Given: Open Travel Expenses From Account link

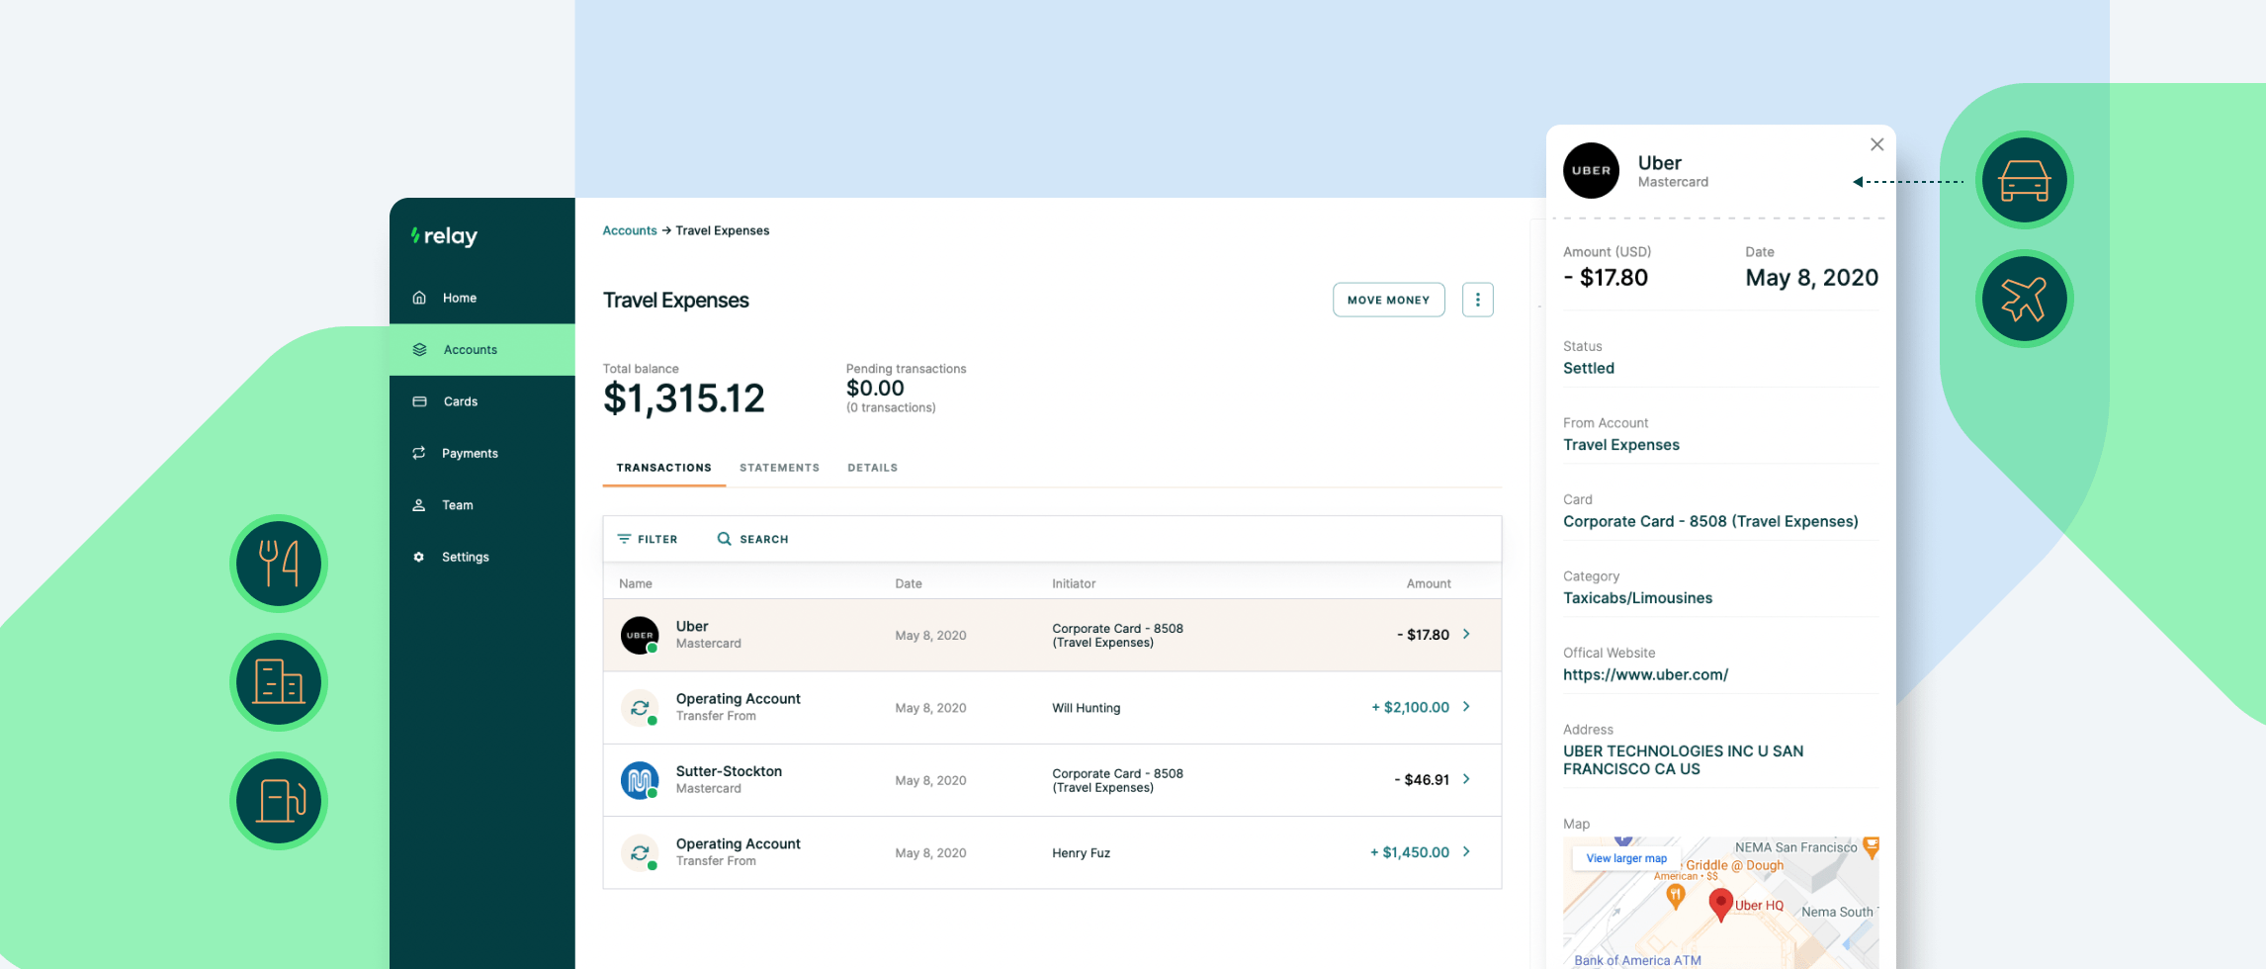Looking at the screenshot, I should pyautogui.click(x=1621, y=445).
